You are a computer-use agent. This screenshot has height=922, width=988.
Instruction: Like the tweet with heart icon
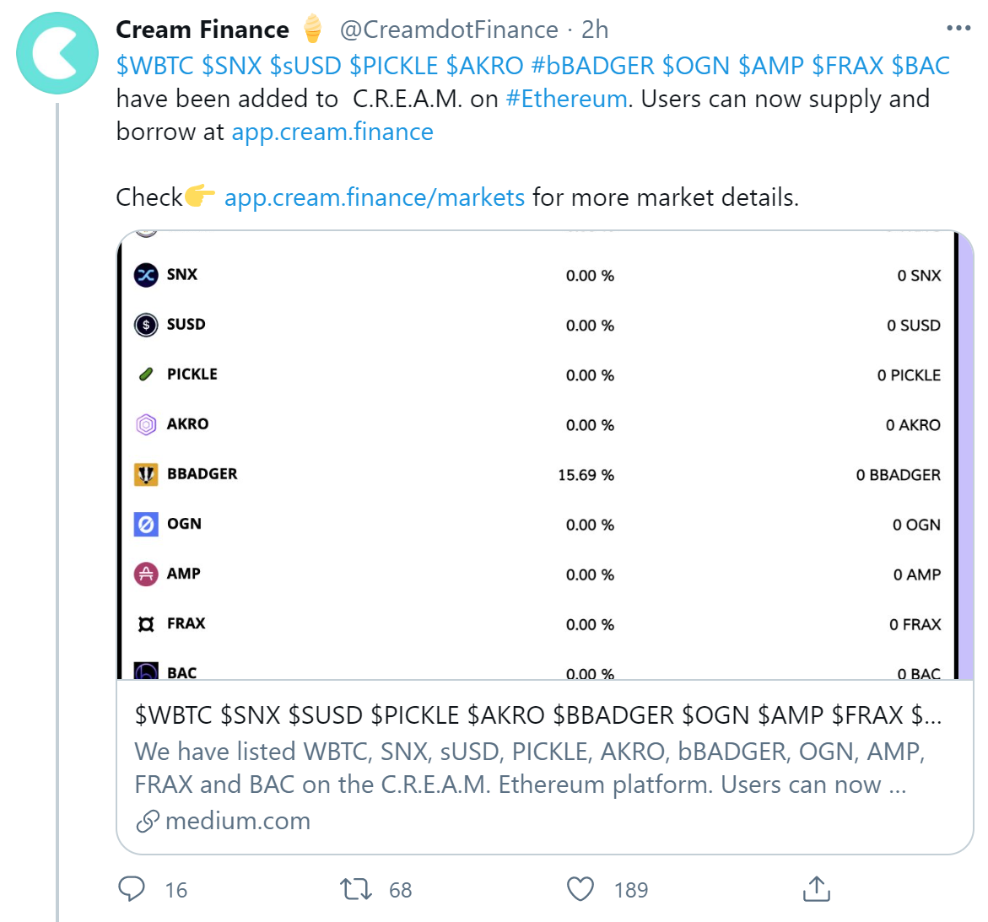click(x=580, y=888)
